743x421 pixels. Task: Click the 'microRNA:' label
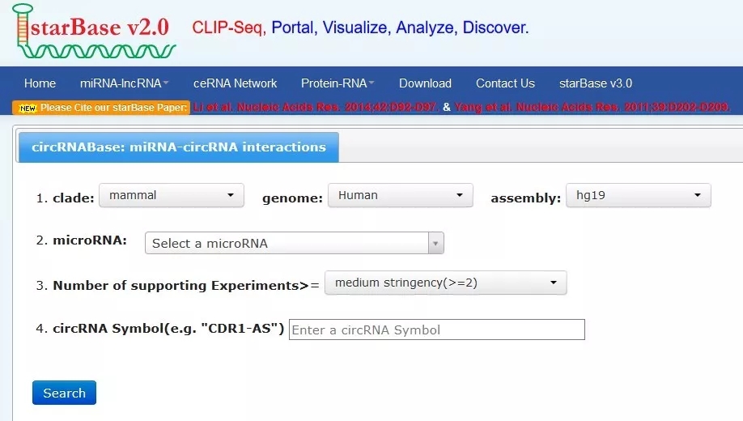point(90,240)
